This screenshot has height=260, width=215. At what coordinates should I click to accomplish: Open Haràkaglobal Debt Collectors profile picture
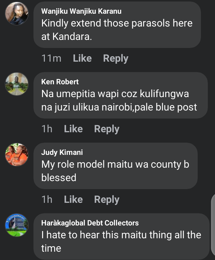17,225
